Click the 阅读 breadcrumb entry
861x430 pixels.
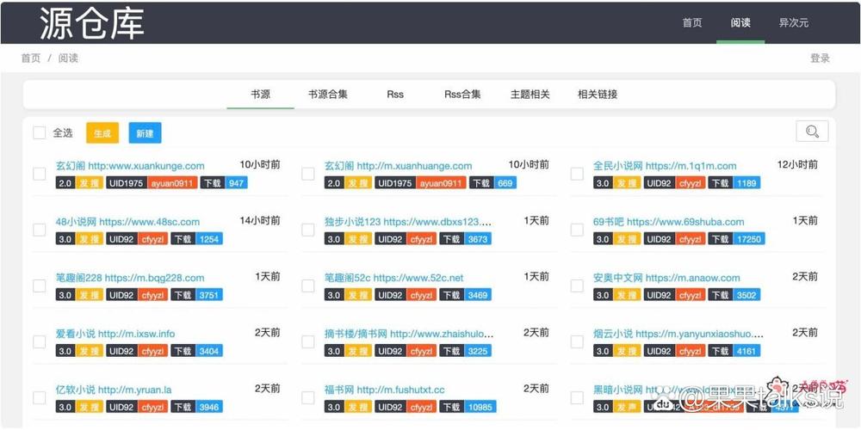(68, 58)
